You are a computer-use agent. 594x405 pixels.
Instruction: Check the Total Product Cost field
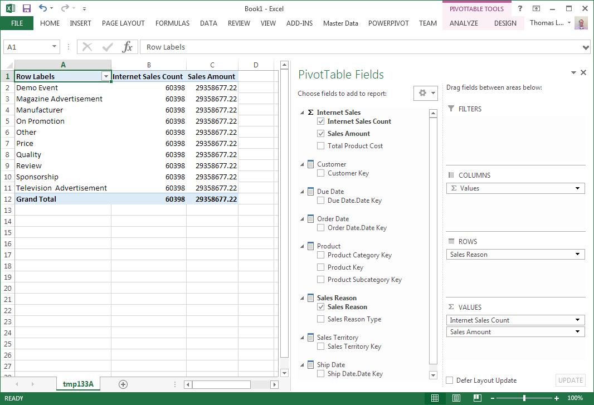click(320, 146)
